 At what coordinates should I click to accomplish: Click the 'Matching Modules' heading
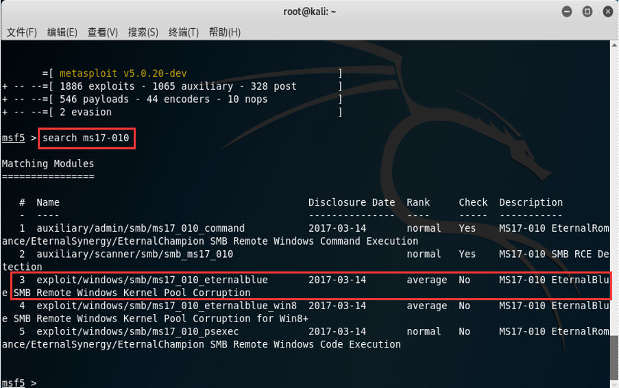[48, 164]
